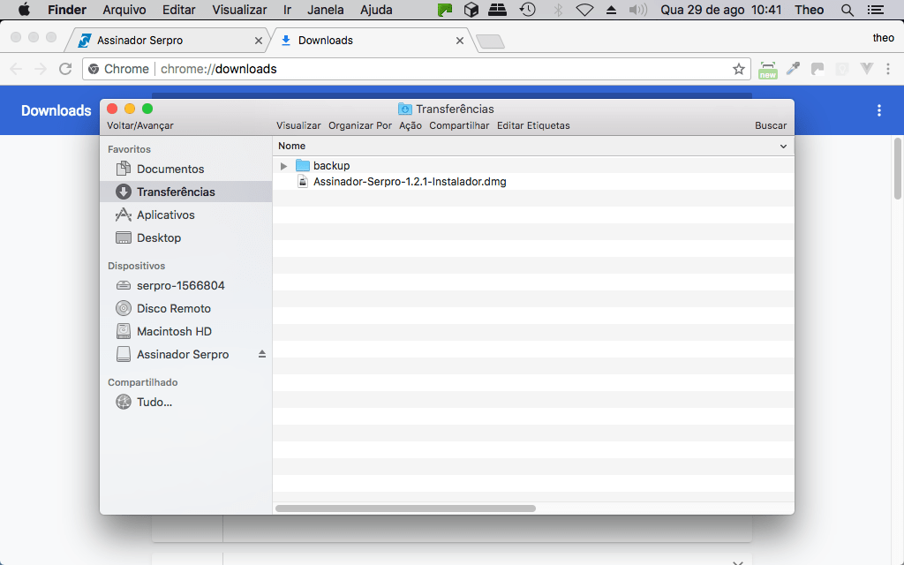Click Editar Etiquetas in Finder toolbar
Screen dimensions: 904x565
click(x=533, y=125)
